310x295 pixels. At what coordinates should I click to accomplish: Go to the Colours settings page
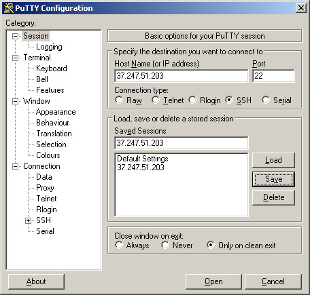[48, 155]
